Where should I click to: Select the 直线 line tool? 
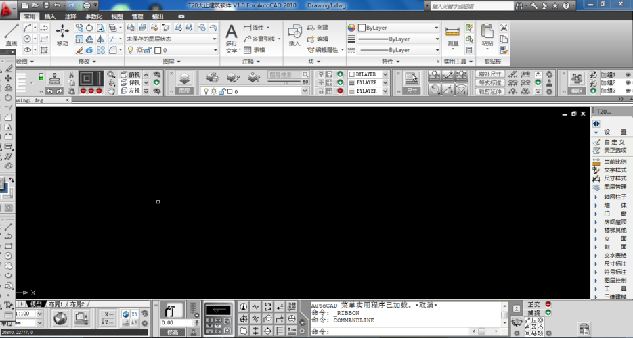click(11, 34)
